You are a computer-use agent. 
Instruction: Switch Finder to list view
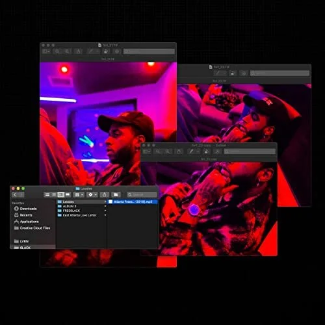[54, 194]
